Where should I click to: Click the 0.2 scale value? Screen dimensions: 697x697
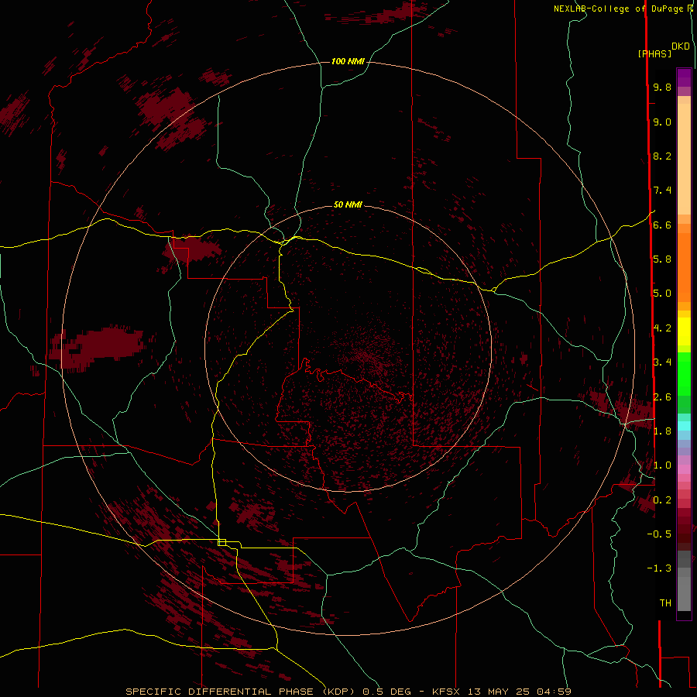pos(662,500)
